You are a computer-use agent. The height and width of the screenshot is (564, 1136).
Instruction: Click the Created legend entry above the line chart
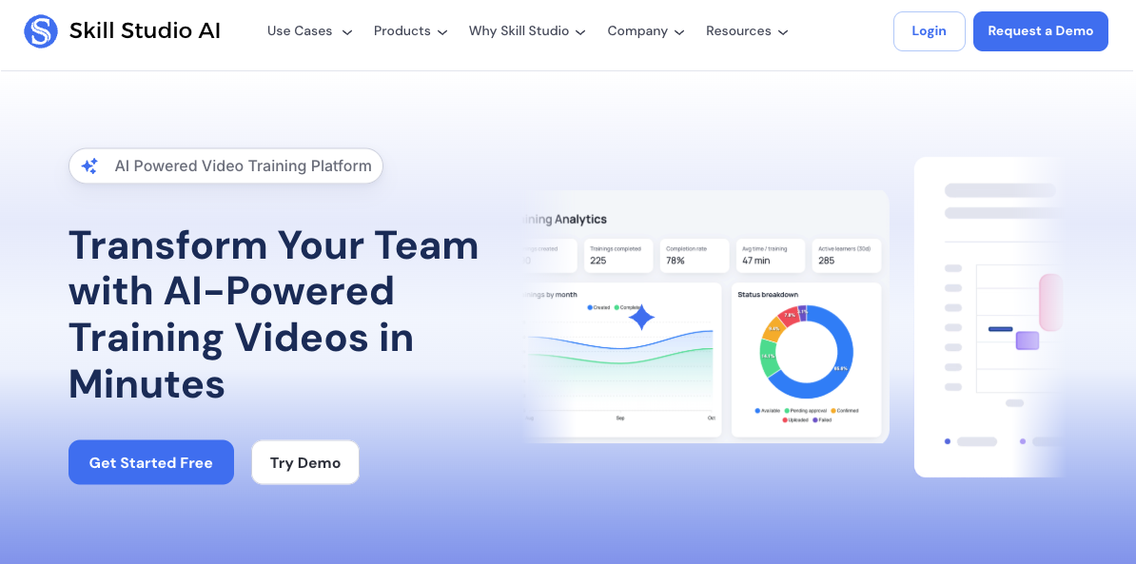point(598,308)
